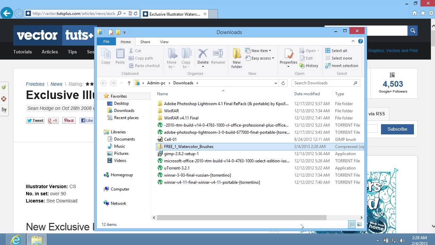Screen dimensions: 435x245
Task: Open Desktop in the navigation pane
Action: pos(118,103)
